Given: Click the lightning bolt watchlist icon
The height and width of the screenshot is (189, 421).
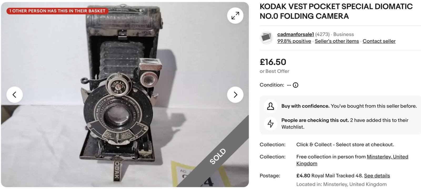Looking at the screenshot, I should coord(270,123).
